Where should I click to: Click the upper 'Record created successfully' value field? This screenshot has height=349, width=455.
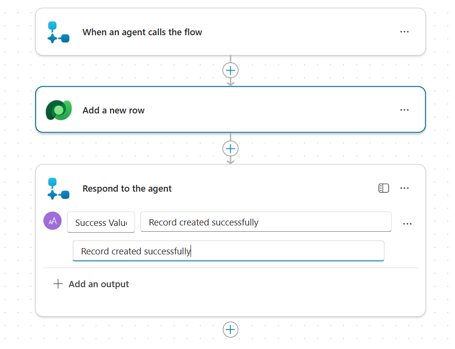[265, 222]
